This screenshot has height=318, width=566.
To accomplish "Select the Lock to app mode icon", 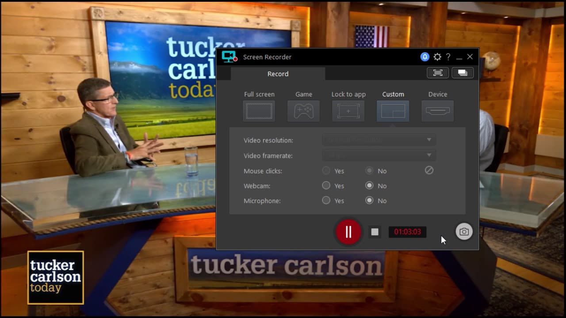I will tap(348, 111).
